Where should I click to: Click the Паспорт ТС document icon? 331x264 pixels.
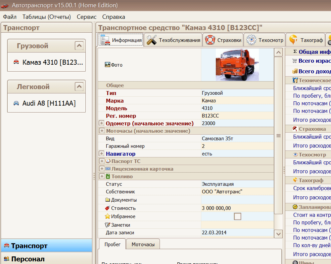[x=108, y=161]
